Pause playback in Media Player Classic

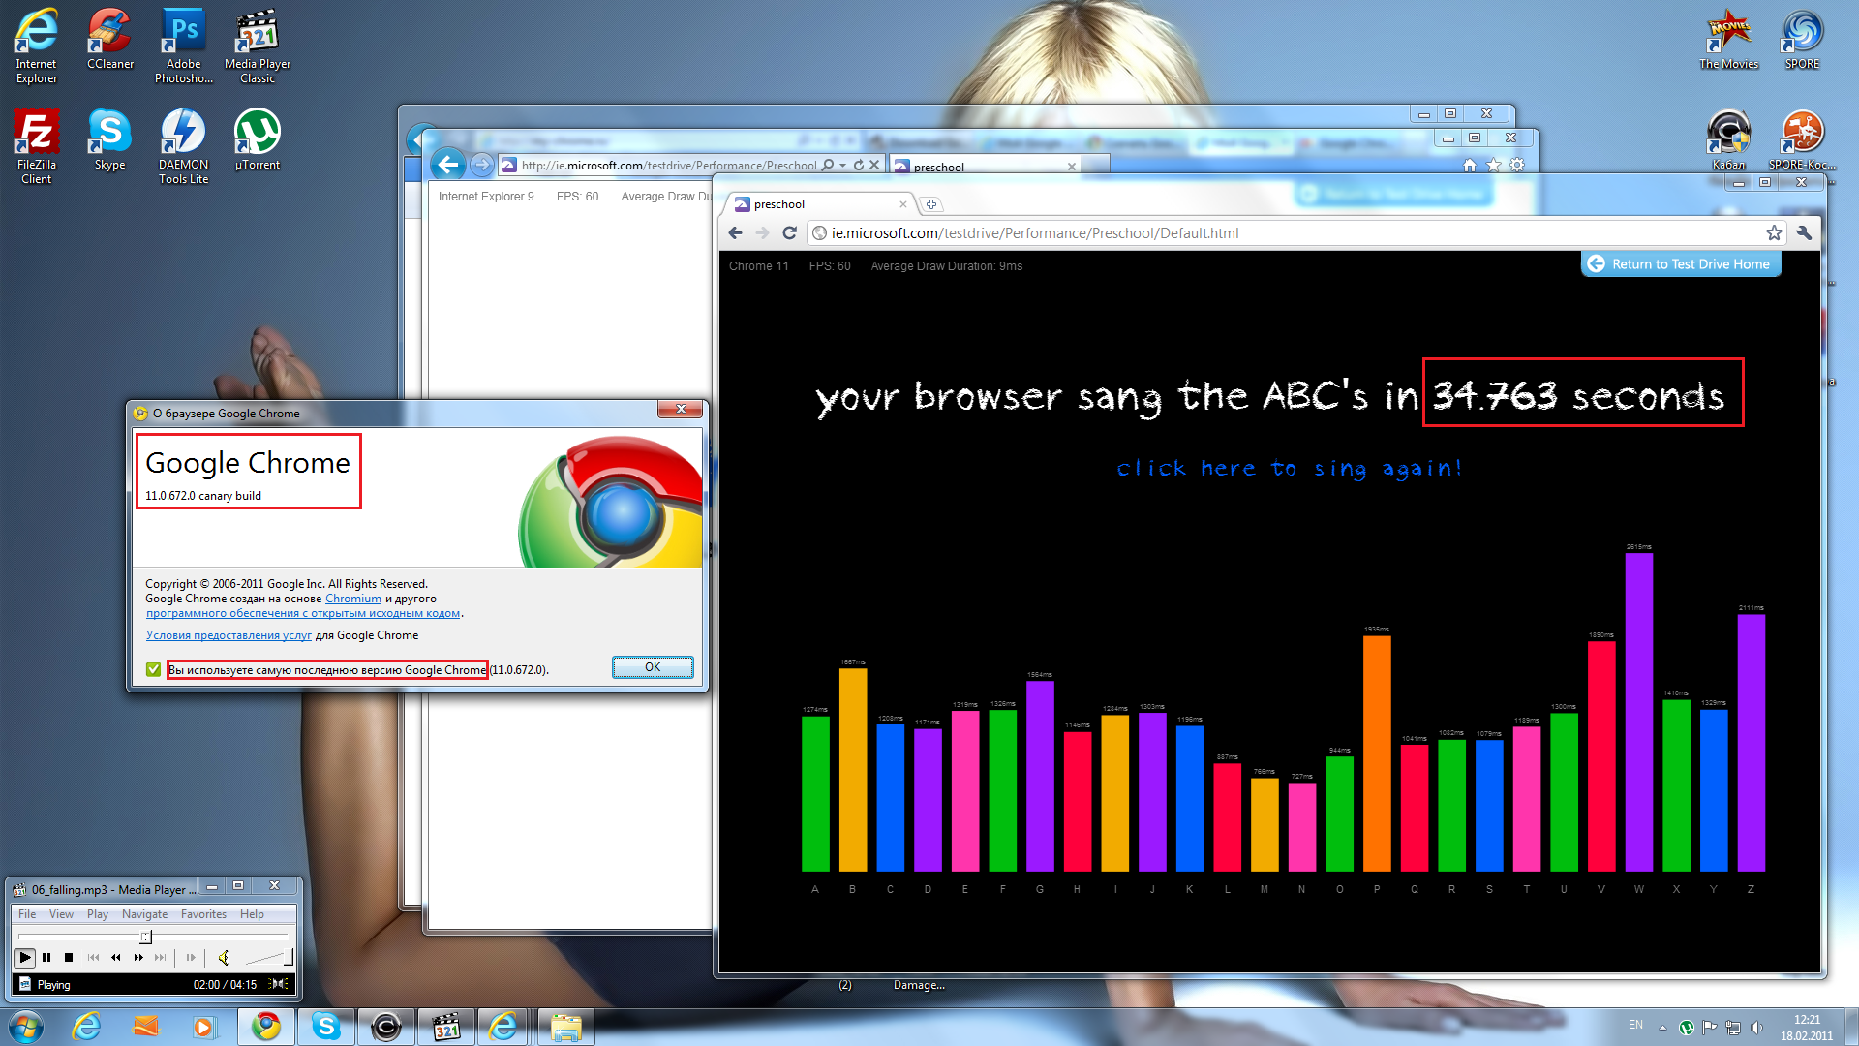click(x=46, y=958)
